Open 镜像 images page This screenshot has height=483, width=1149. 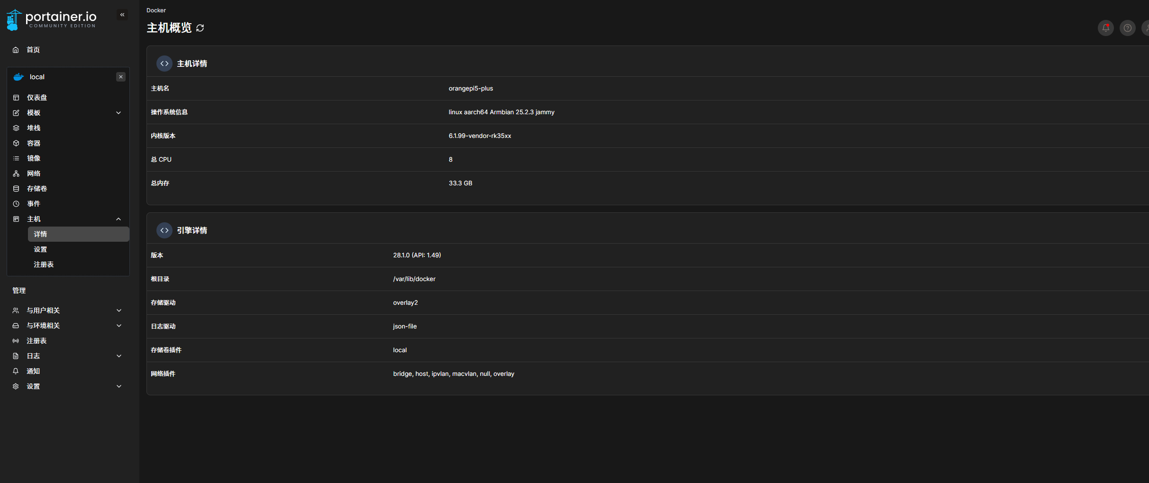tap(34, 158)
